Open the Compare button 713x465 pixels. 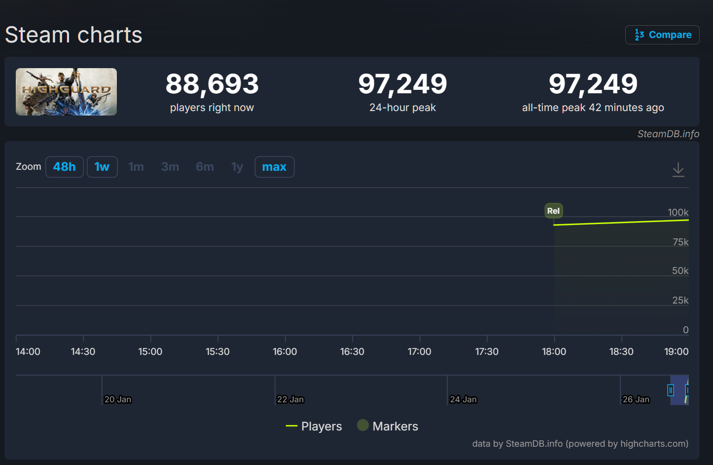coord(662,35)
